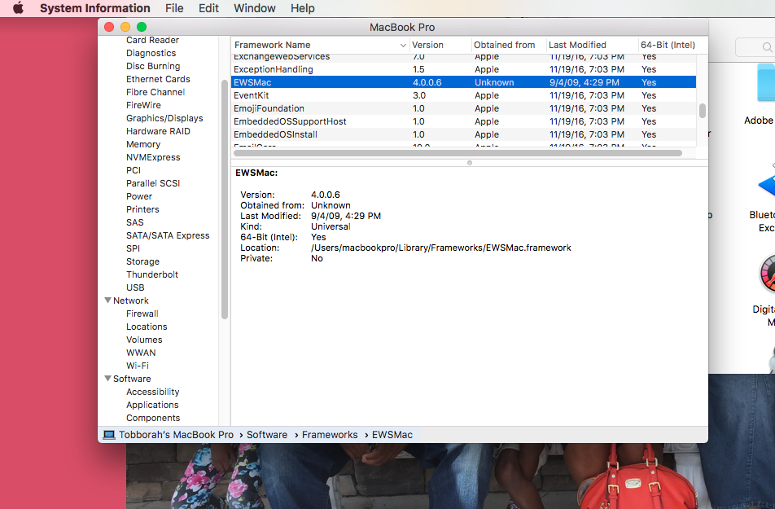Open the File menu

pyautogui.click(x=174, y=8)
